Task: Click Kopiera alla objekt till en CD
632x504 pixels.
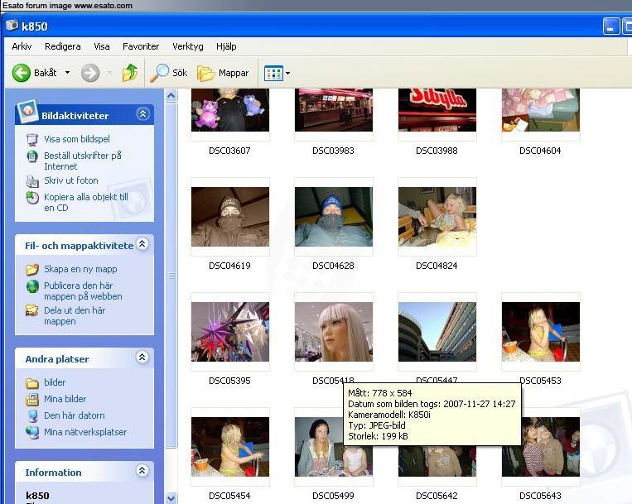Action: (x=86, y=202)
